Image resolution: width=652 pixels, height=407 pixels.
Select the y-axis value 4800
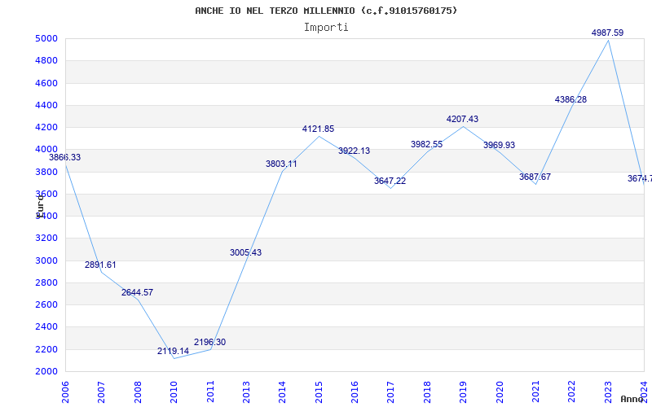46,60
